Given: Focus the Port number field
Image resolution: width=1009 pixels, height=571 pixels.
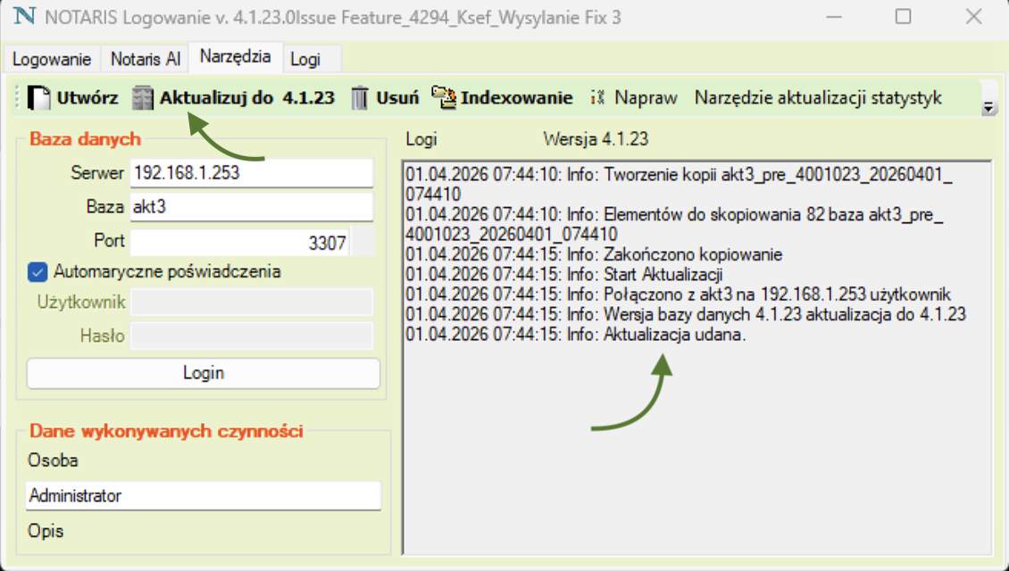Looking at the screenshot, I should tap(239, 242).
